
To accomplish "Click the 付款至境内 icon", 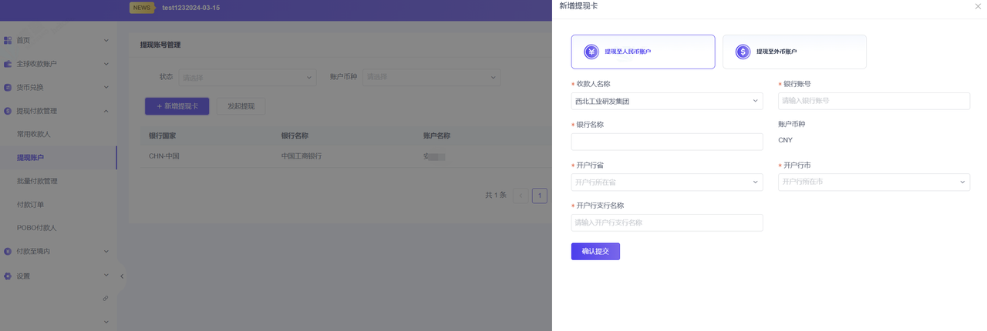I will [x=8, y=251].
